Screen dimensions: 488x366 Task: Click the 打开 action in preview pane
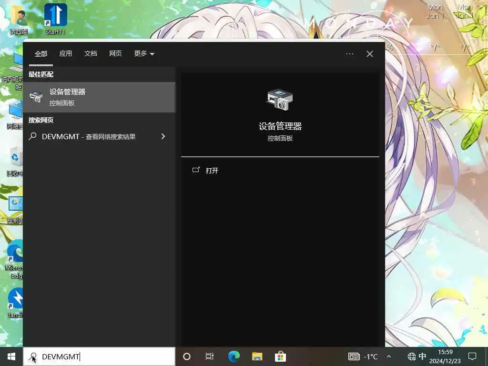[212, 171]
